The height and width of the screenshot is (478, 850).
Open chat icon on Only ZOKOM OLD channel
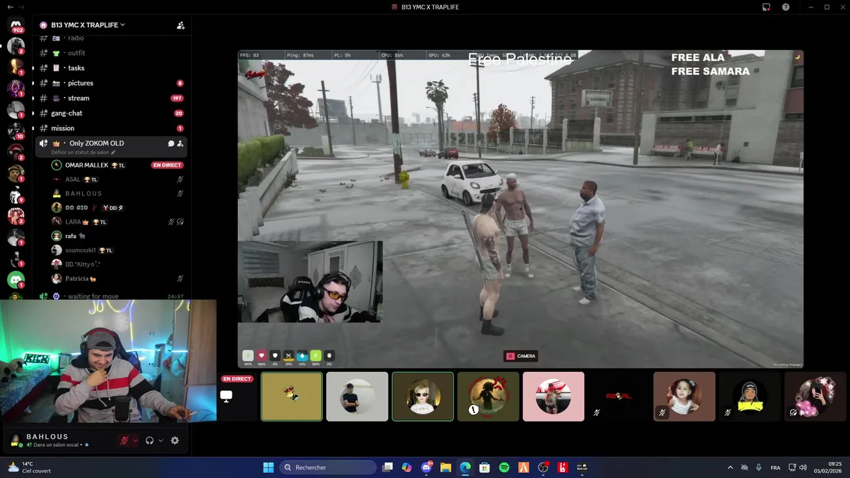(171, 143)
